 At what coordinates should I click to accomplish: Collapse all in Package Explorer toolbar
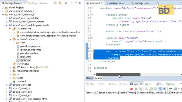coord(56,3)
